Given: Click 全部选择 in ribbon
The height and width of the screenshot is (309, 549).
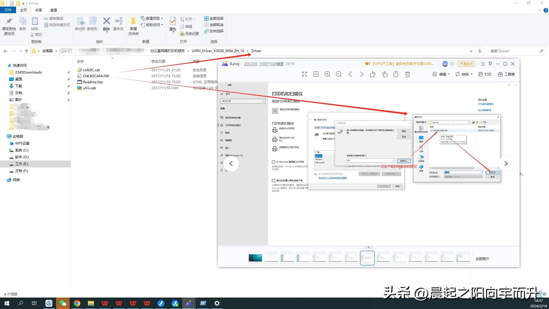Looking at the screenshot, I should pyautogui.click(x=214, y=19).
